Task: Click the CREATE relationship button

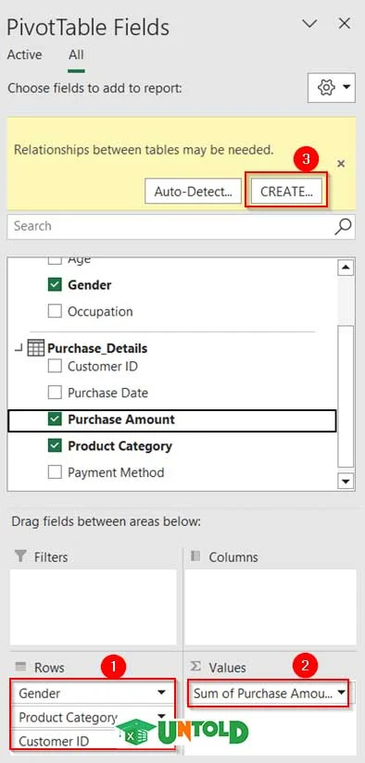Action: [286, 192]
